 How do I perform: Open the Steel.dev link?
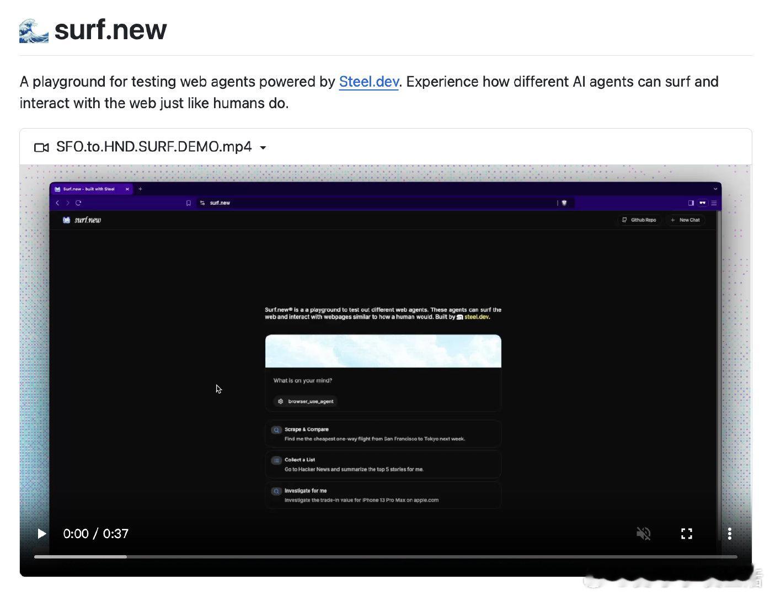point(368,82)
